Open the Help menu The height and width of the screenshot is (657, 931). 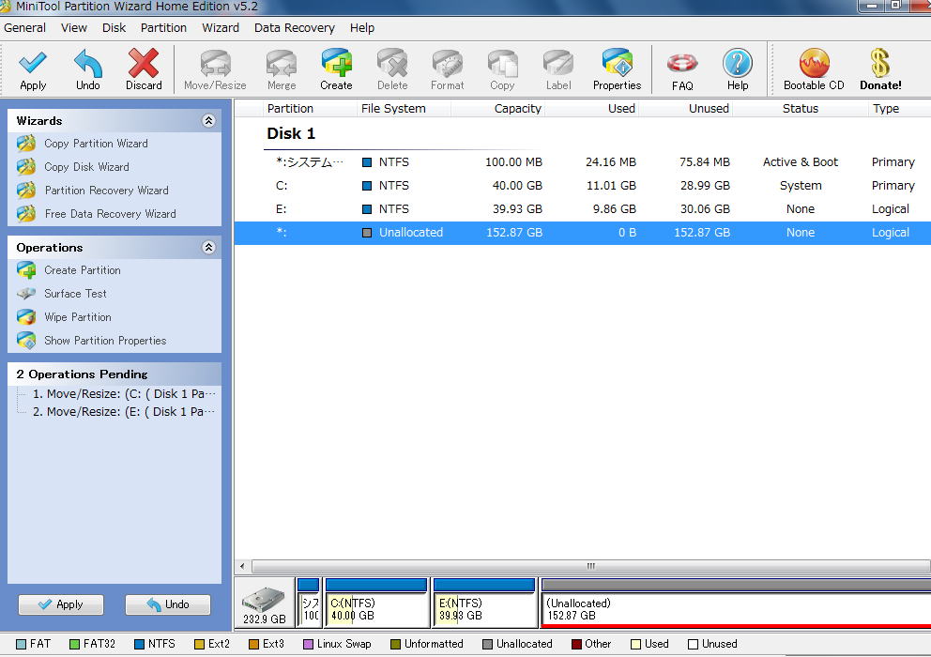(x=362, y=28)
